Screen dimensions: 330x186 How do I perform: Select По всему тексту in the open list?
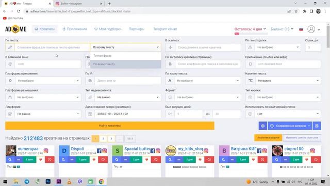pos(126,64)
